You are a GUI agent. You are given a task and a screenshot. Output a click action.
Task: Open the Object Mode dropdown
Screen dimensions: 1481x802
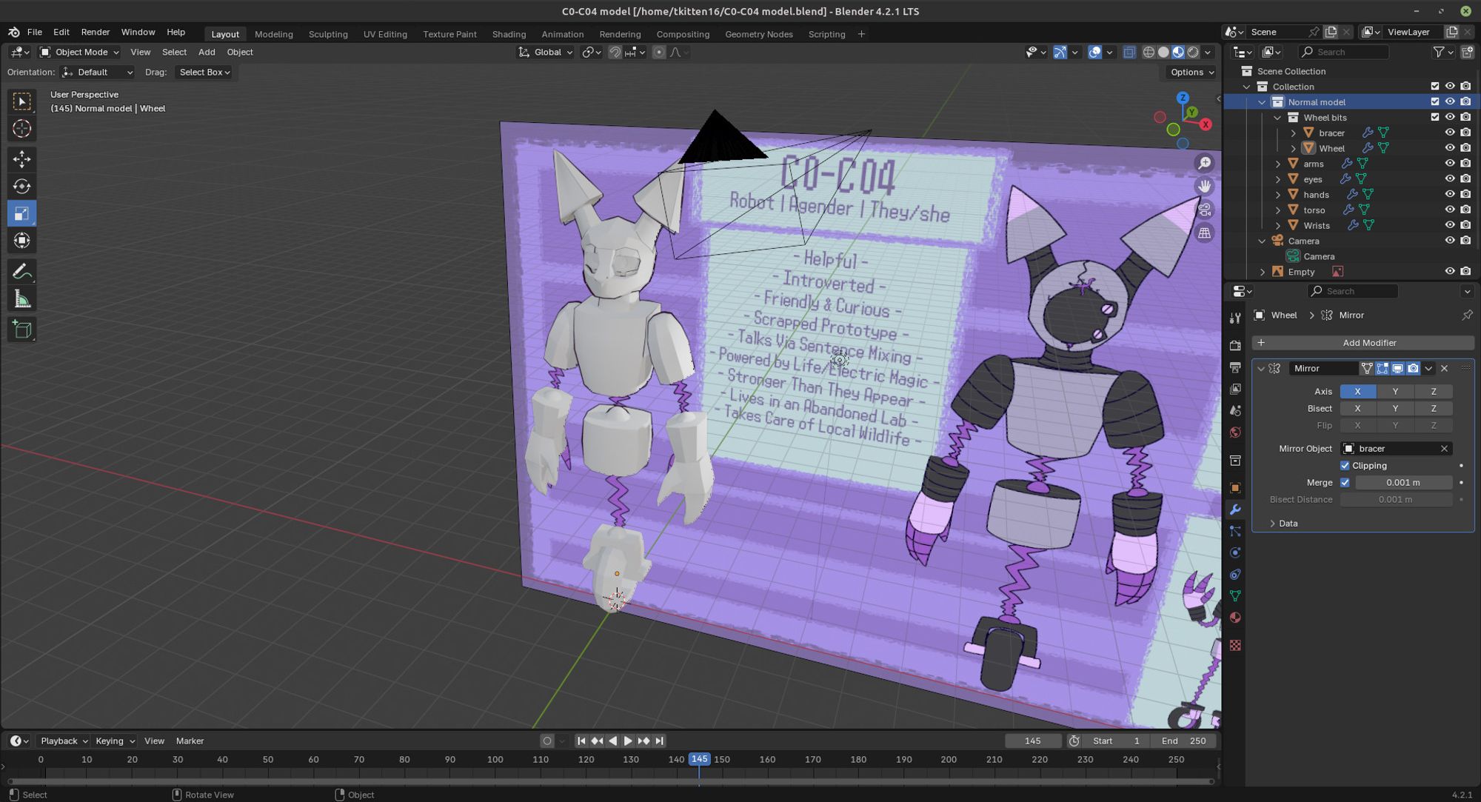click(79, 52)
